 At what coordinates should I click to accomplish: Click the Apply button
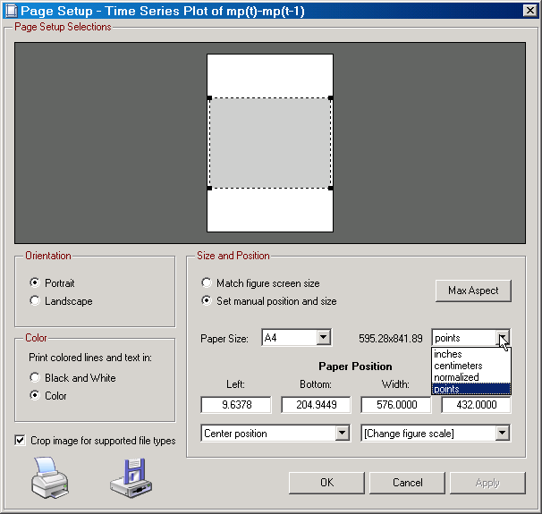(487, 483)
